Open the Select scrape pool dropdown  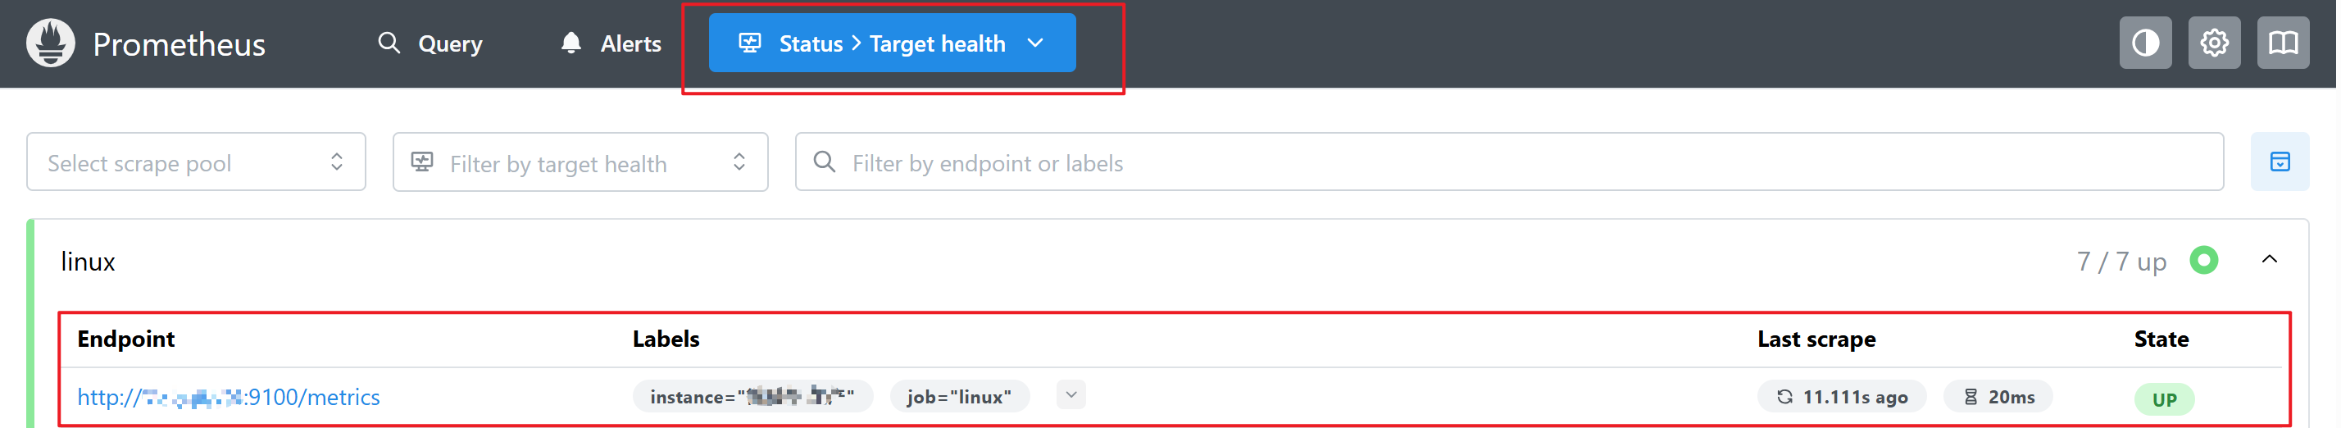pyautogui.click(x=196, y=162)
